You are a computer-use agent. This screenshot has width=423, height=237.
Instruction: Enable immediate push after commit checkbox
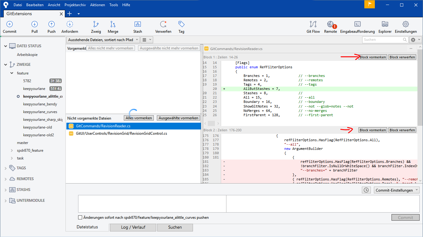click(x=80, y=218)
